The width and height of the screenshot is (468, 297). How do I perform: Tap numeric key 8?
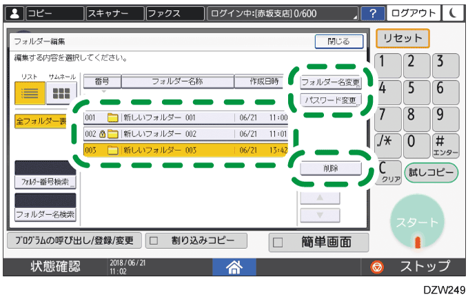click(417, 119)
